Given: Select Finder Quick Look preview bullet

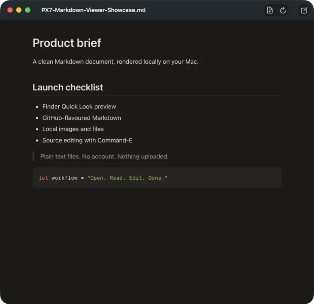Looking at the screenshot, I should [79, 106].
